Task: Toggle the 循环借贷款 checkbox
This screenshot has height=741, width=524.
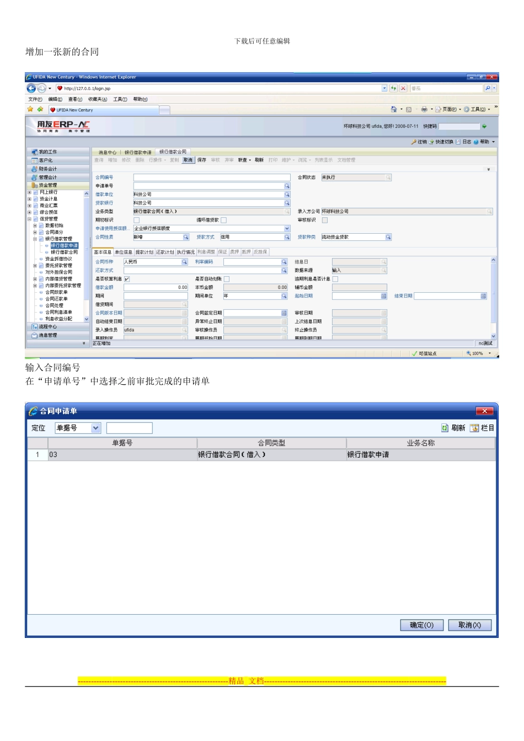Action: click(x=223, y=220)
